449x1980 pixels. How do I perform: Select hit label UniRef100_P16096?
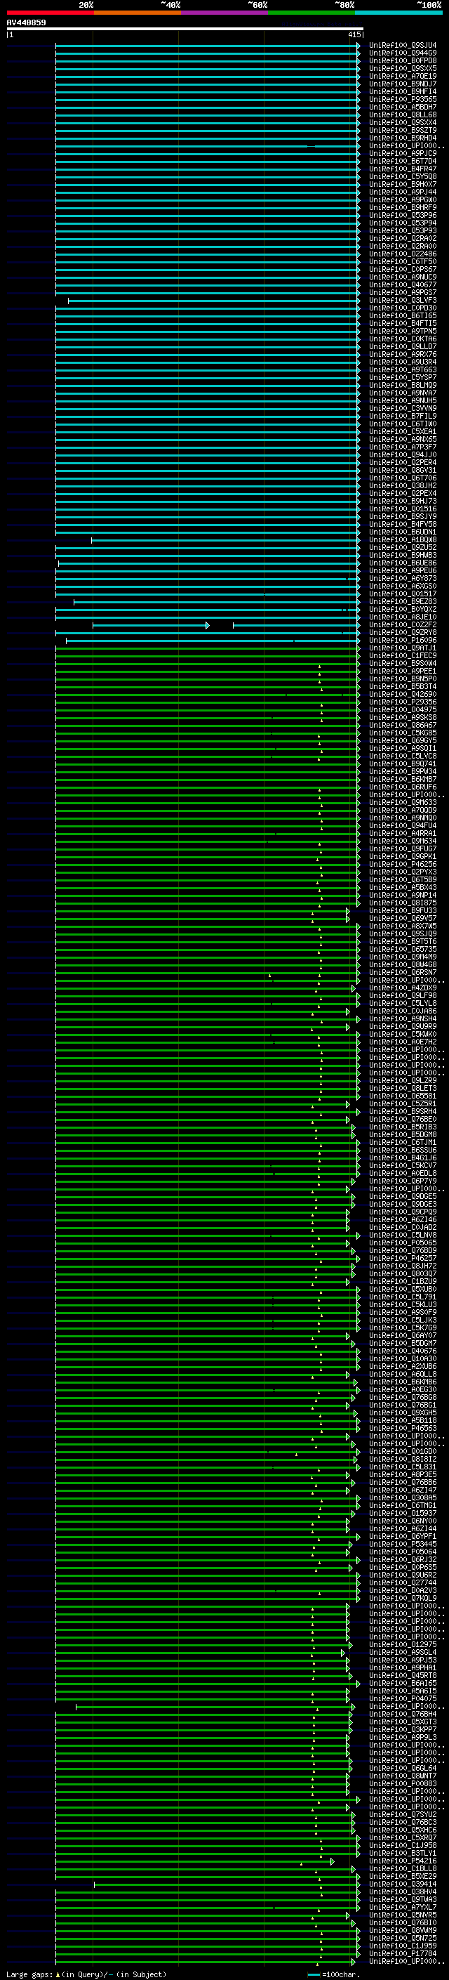pyautogui.click(x=403, y=641)
